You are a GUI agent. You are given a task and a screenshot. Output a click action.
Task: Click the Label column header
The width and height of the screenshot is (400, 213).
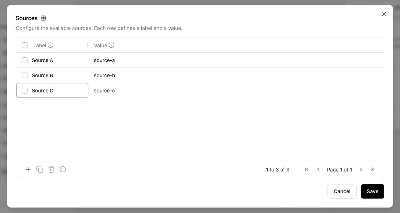40,45
